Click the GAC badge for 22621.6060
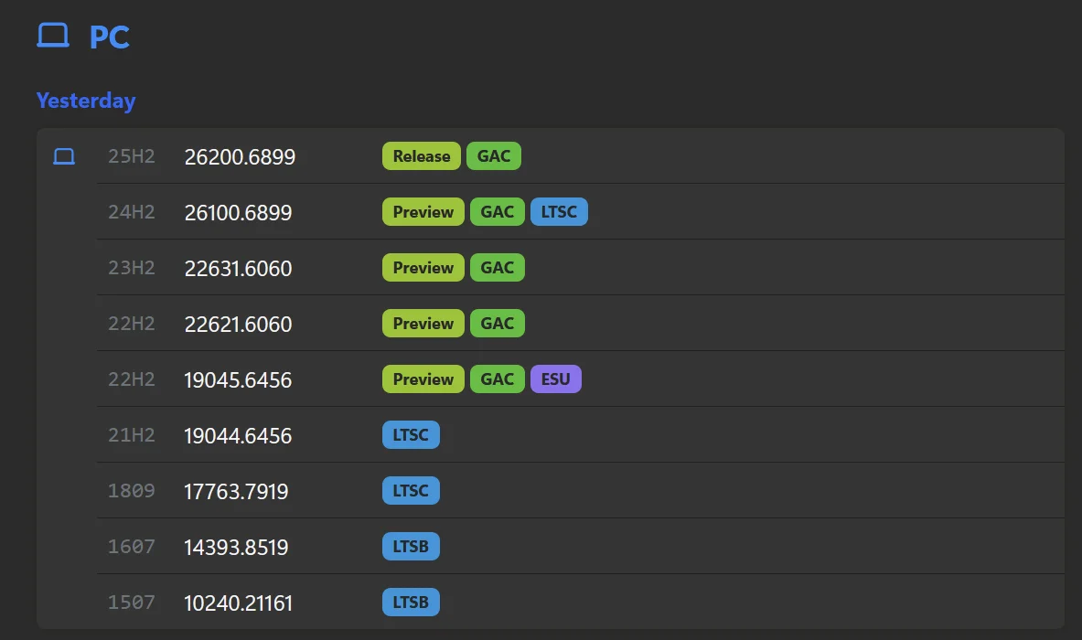Image resolution: width=1082 pixels, height=640 pixels. (498, 324)
